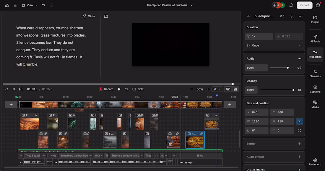Screen dimensions: 325x171
Task: Click the Export button
Action: [304, 5]
